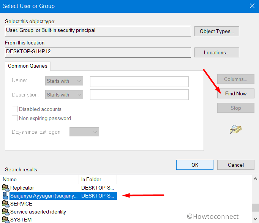
Task: Click DESKTOP-S... folder cell of Saujanya row
Action: (x=98, y=196)
